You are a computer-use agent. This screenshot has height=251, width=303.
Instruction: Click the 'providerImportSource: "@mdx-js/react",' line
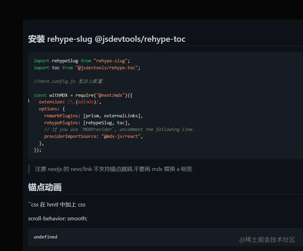point(93,136)
